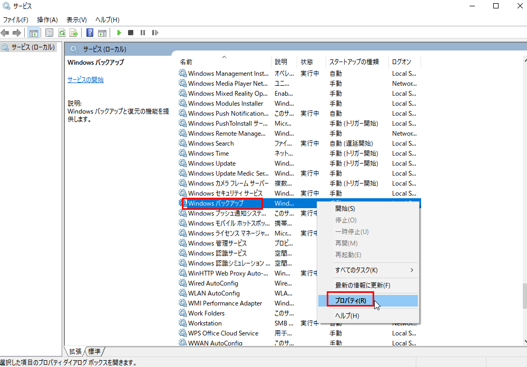Click the Help question mark toolbar icon
Screen dimensions: 527x367
coord(90,33)
